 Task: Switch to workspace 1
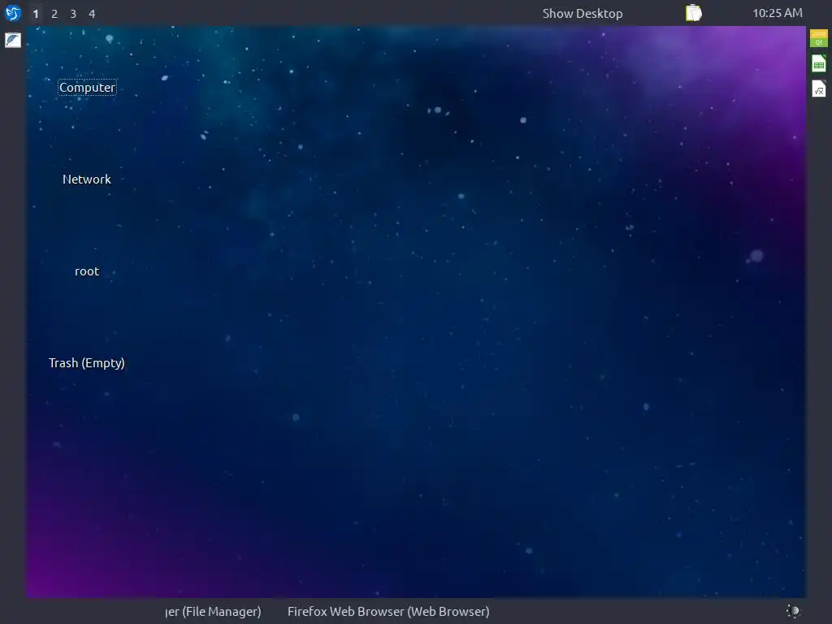(36, 14)
